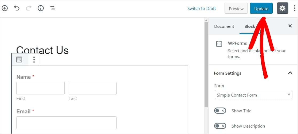Viewport: 298px width, 134px height.
Task: Click the Email input field
Action: (x=66, y=123)
